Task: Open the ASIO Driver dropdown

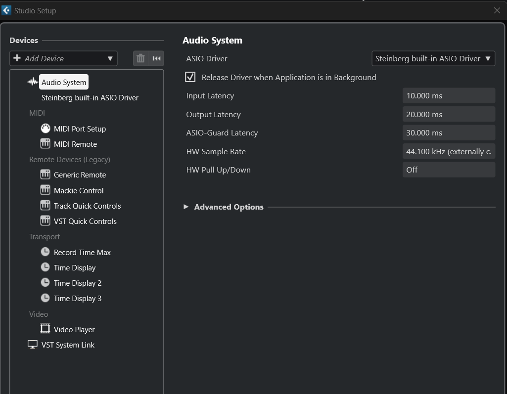Action: coord(433,58)
